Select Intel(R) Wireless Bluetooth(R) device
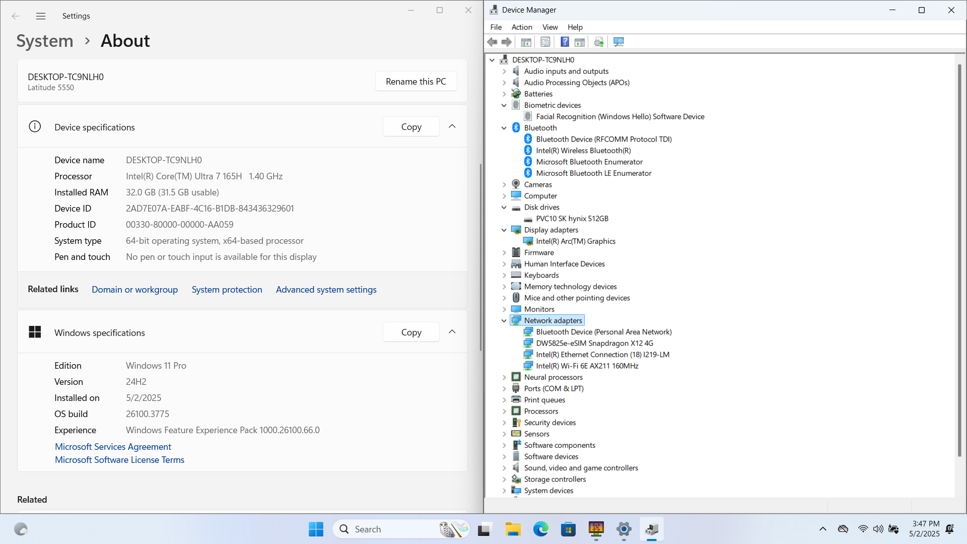The height and width of the screenshot is (544, 967). [x=583, y=151]
